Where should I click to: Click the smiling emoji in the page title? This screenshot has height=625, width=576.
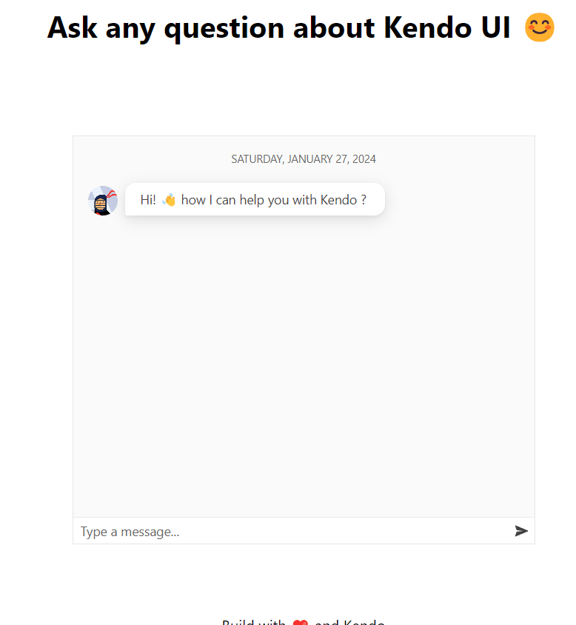(540, 27)
